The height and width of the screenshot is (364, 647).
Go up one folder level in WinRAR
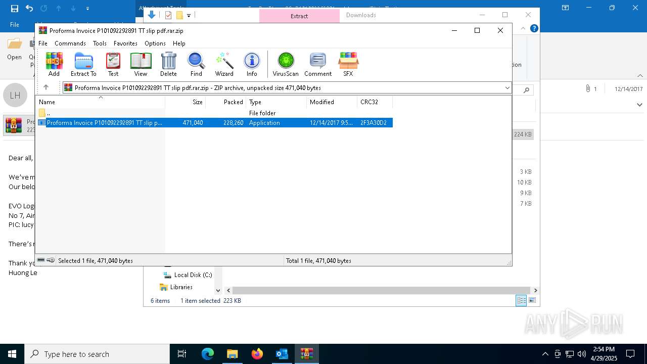(46, 87)
